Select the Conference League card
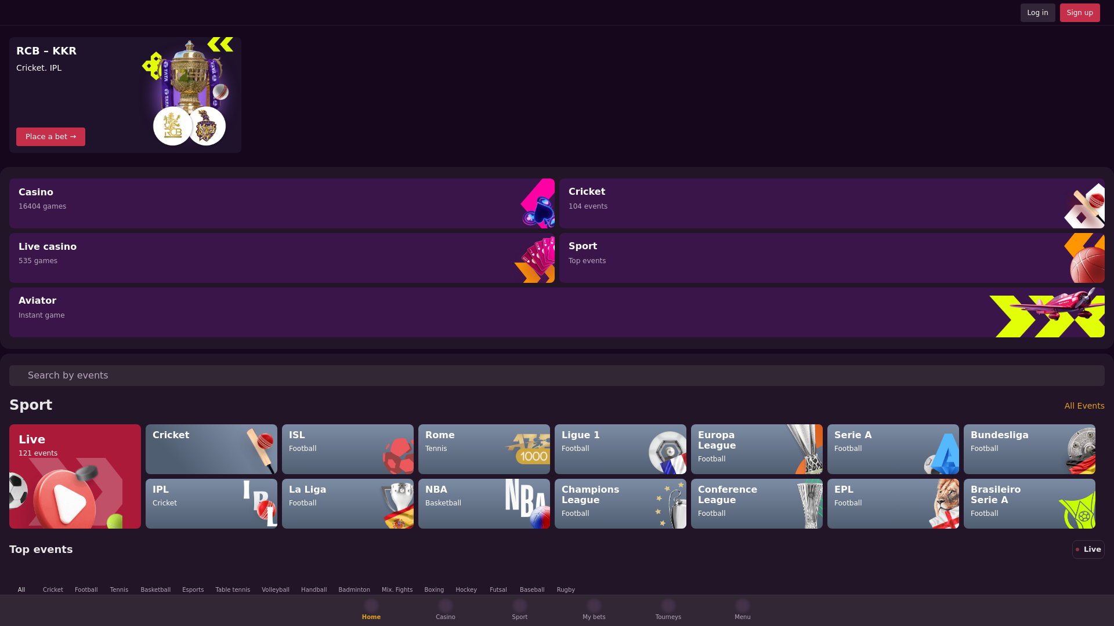Screen dimensions: 1114x626 pyautogui.click(x=757, y=504)
